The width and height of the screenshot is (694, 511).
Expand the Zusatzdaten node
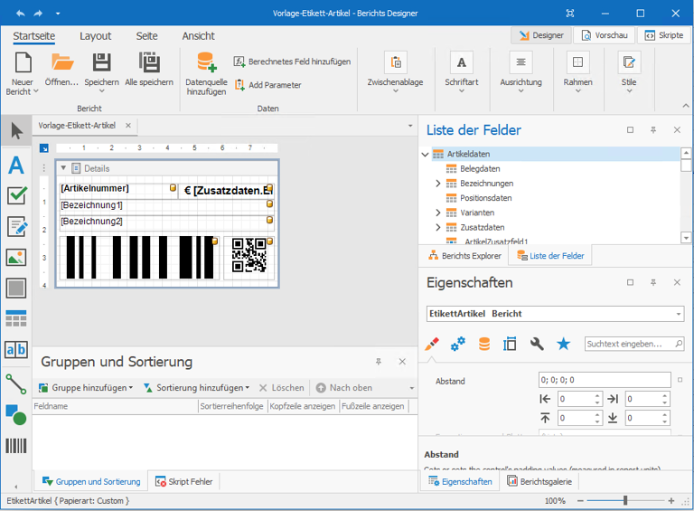coord(438,227)
